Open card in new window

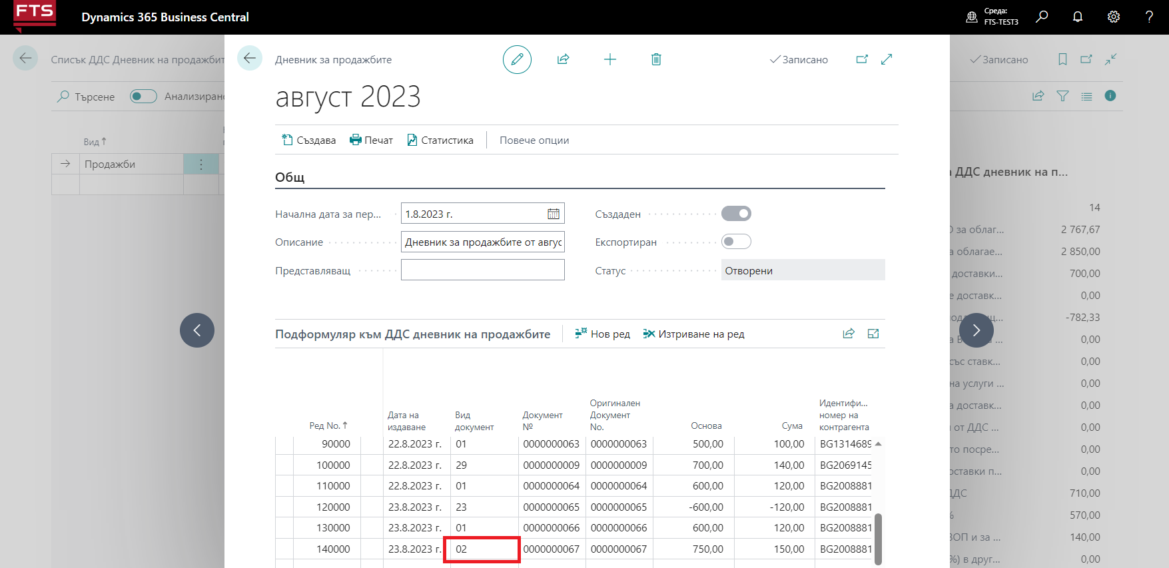862,59
